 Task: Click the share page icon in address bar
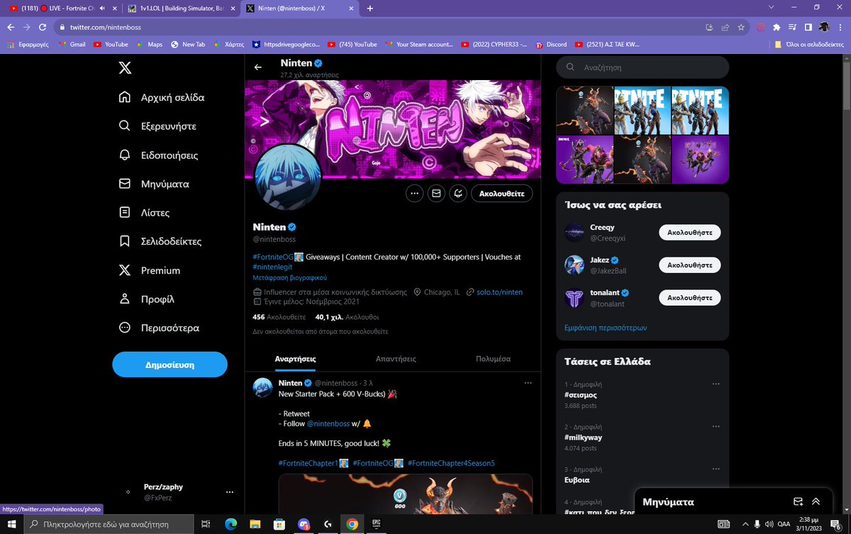(x=725, y=27)
